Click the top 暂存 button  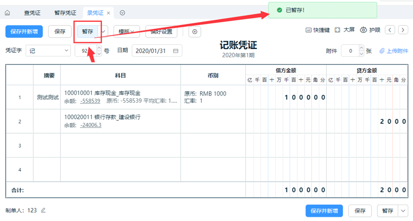coord(87,31)
